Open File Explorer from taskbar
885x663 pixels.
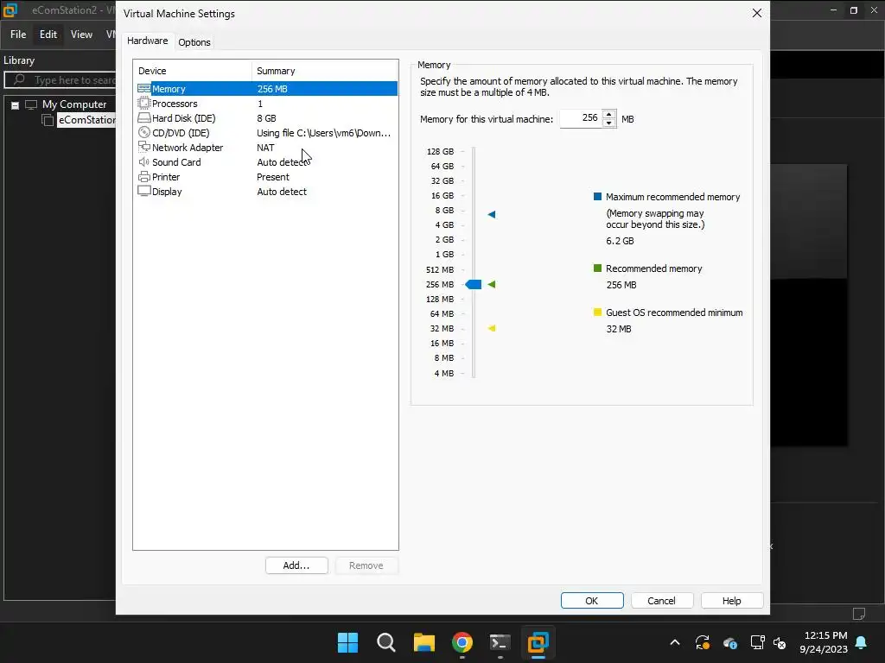pyautogui.click(x=423, y=642)
